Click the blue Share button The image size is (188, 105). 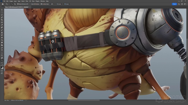coord(174,4)
